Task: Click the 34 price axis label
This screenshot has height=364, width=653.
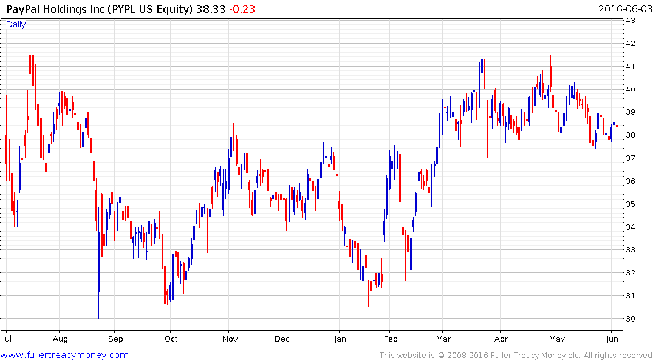Action: pyautogui.click(x=630, y=227)
